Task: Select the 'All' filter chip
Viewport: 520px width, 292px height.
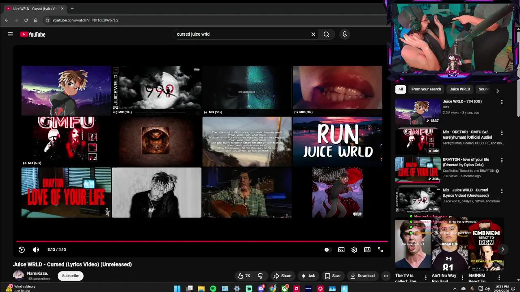Action: coord(401,89)
